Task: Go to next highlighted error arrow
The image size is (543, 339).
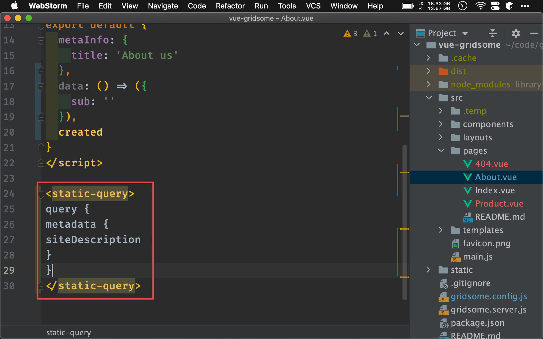Action: click(x=401, y=33)
